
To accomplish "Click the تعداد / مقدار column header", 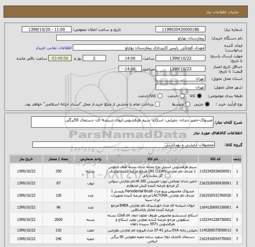I will click(58, 159).
